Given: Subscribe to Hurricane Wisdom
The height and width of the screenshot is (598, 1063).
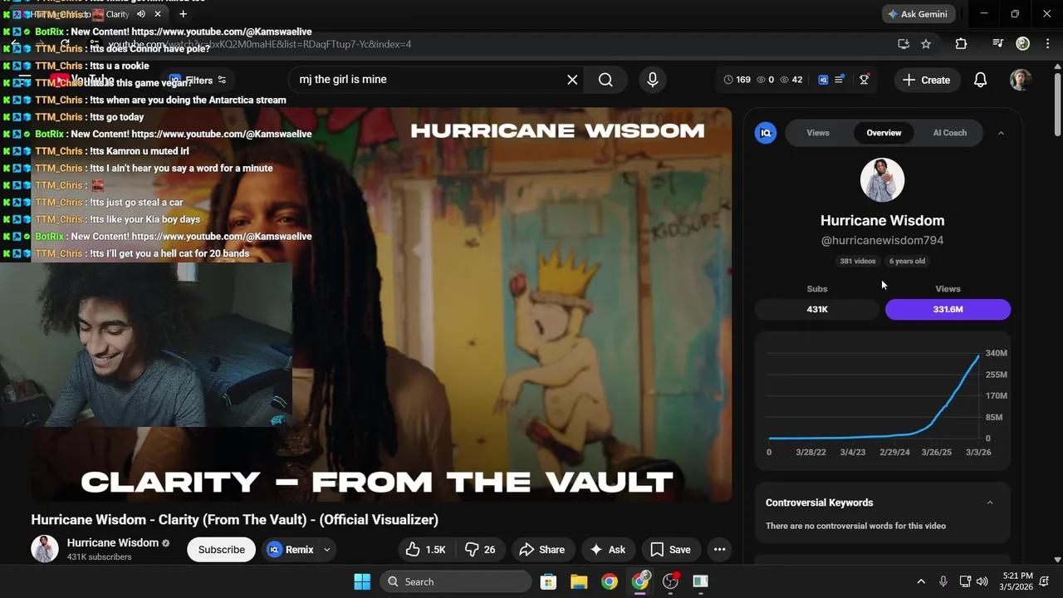Looking at the screenshot, I should pyautogui.click(x=222, y=550).
